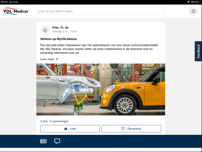Click the Opmerking button to comment
The image size is (202, 152).
point(131,129)
